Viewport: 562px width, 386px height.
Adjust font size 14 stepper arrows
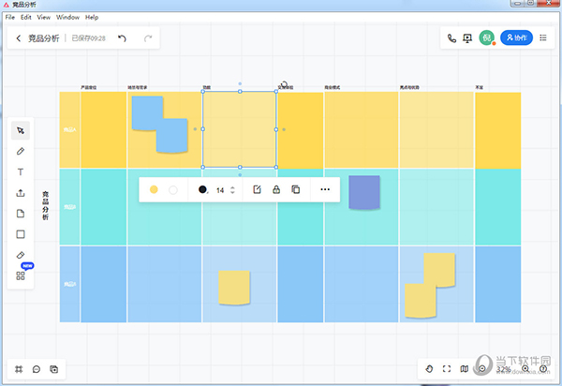coord(232,189)
